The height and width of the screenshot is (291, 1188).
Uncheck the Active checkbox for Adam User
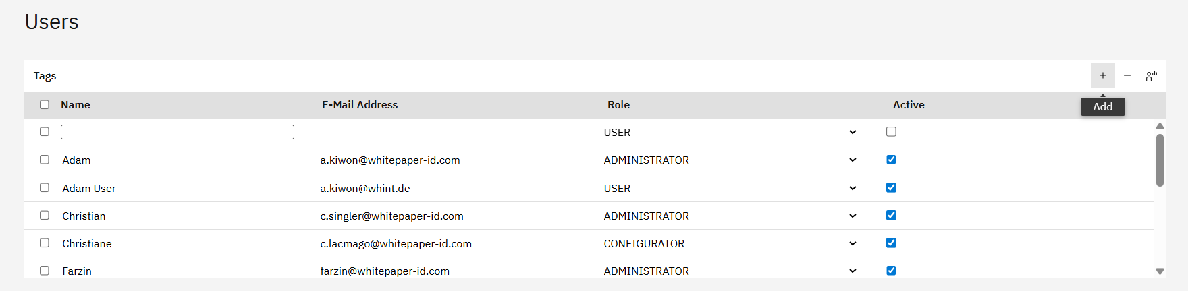(x=891, y=187)
